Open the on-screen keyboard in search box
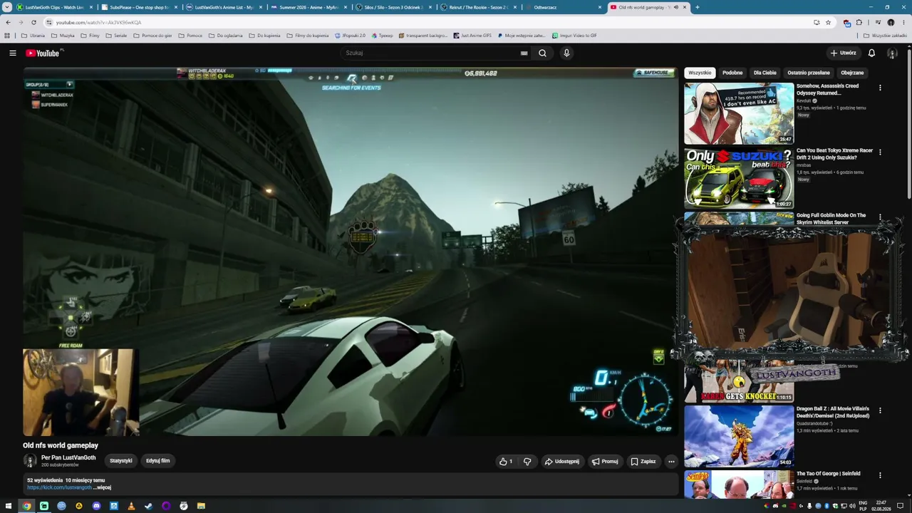This screenshot has height=513, width=912. [524, 53]
